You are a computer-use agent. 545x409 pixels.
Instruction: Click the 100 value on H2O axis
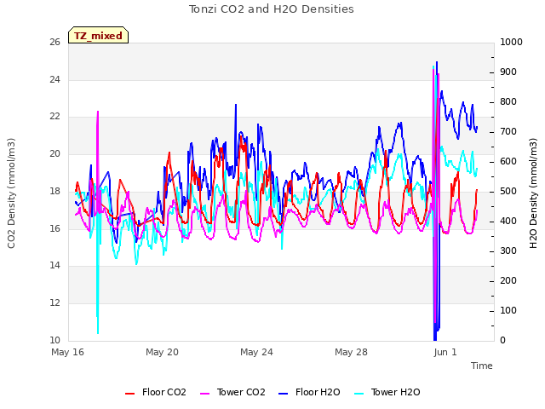508,310
